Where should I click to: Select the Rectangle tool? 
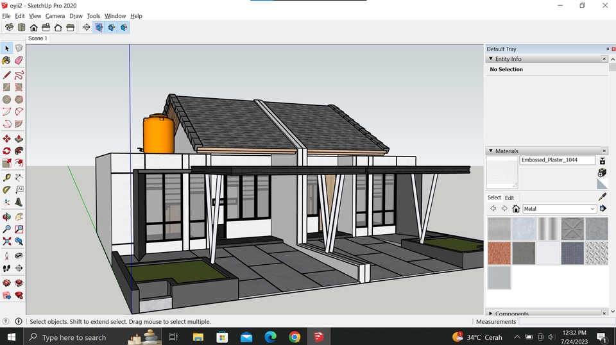tap(6, 87)
